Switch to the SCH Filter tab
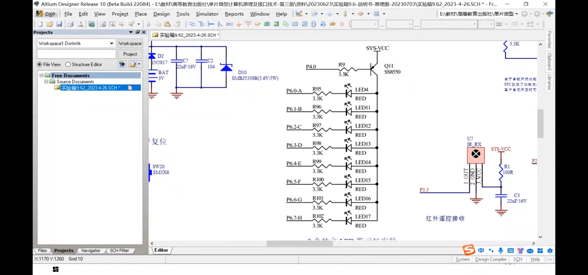Image resolution: width=588 pixels, height=275 pixels. (119, 251)
